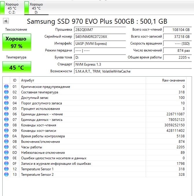The height and width of the screenshot is (196, 194).
Task: Click the raw value 1798
Action: pos(181,164)
